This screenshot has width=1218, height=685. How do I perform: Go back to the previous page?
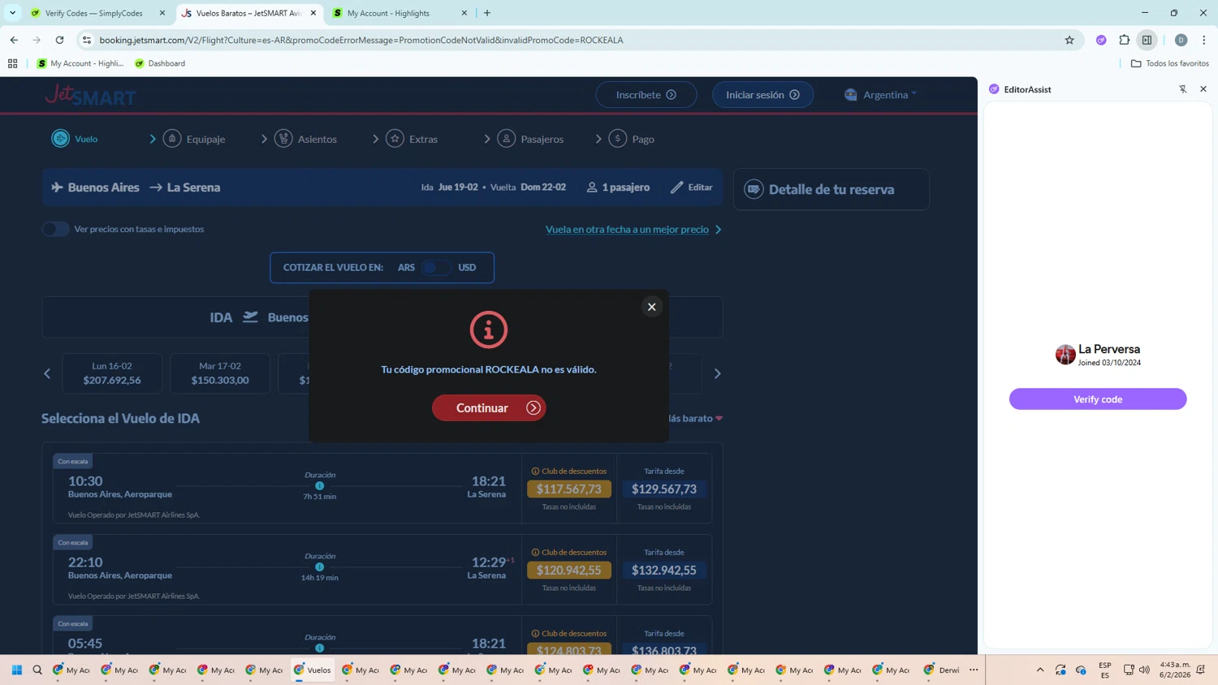[x=14, y=40]
